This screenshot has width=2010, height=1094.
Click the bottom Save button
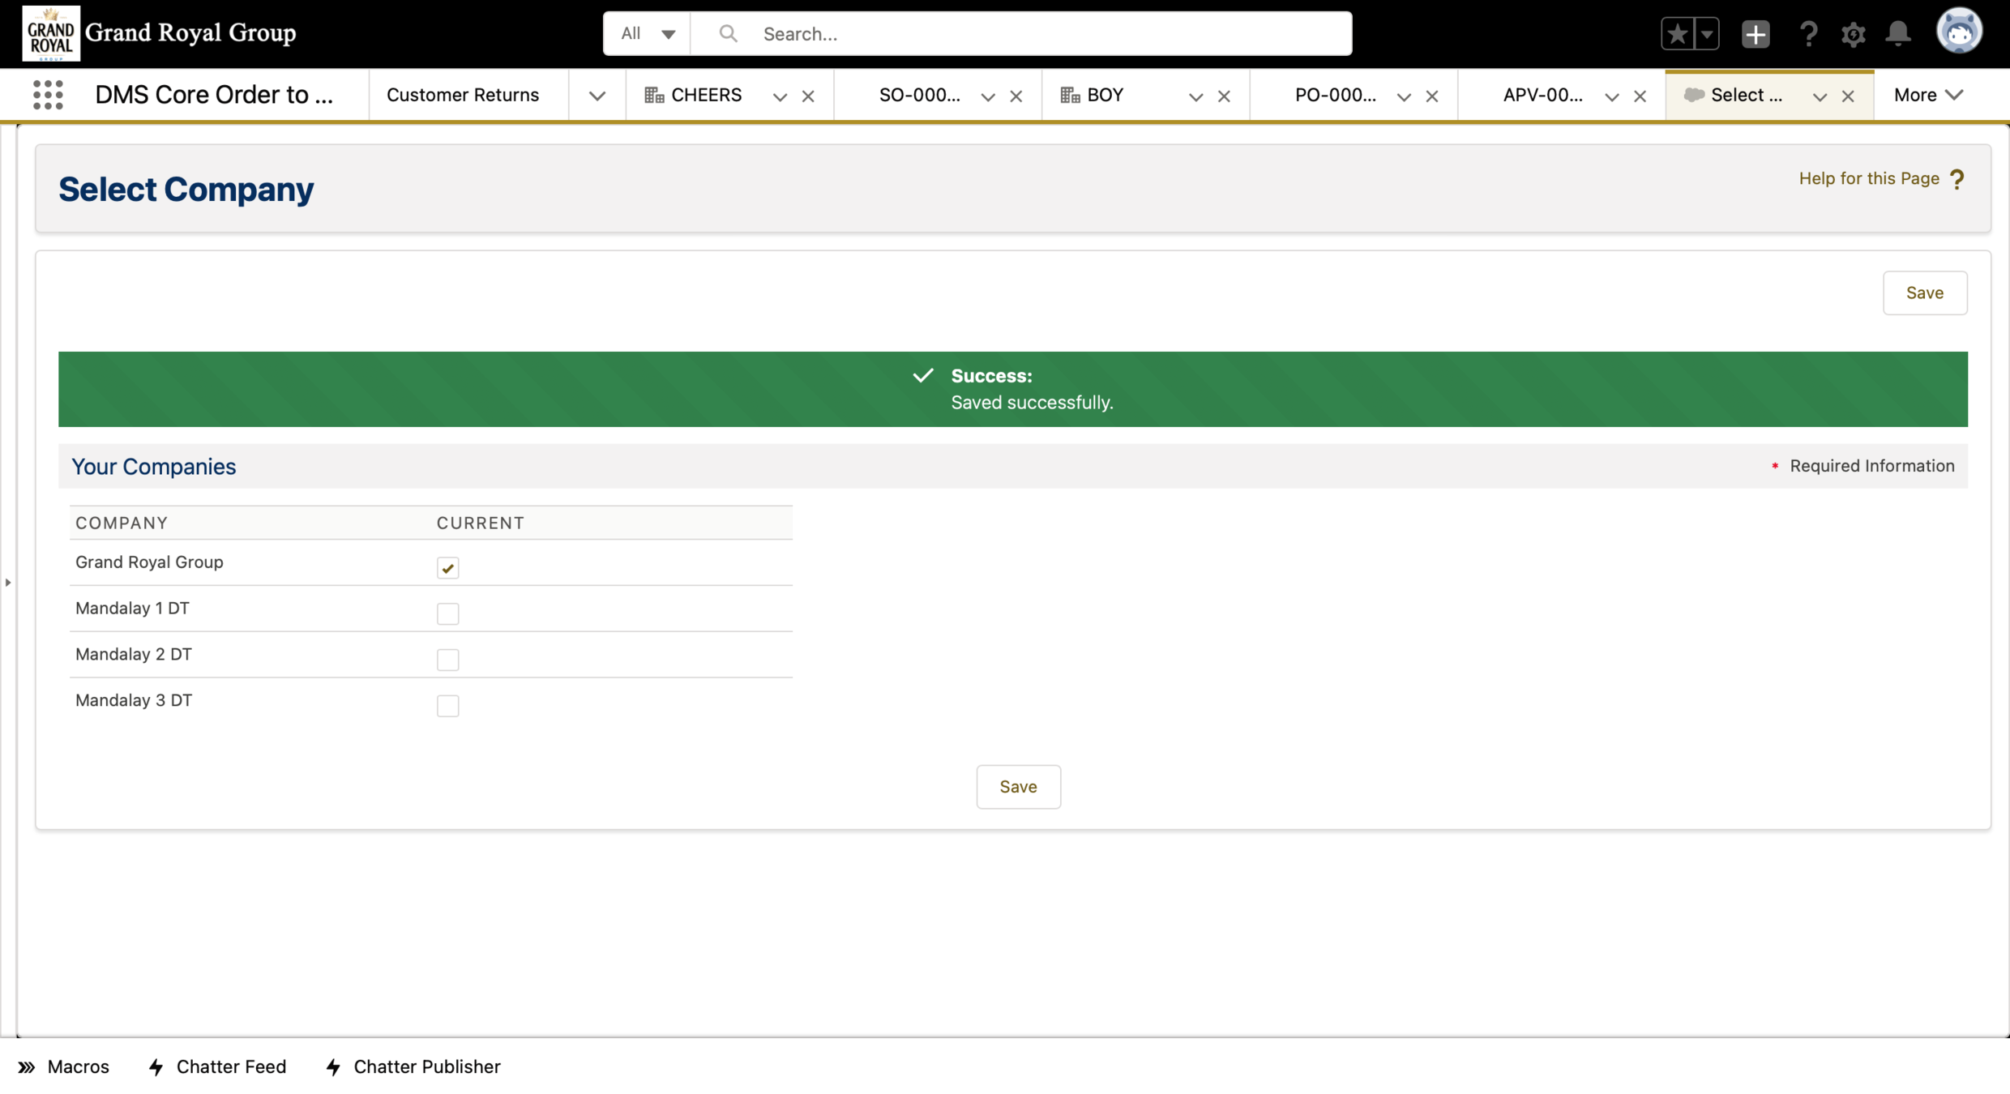[1018, 786]
